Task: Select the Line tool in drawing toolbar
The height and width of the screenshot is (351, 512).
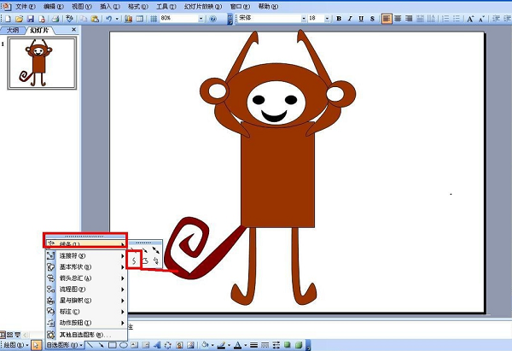Action: (91, 345)
